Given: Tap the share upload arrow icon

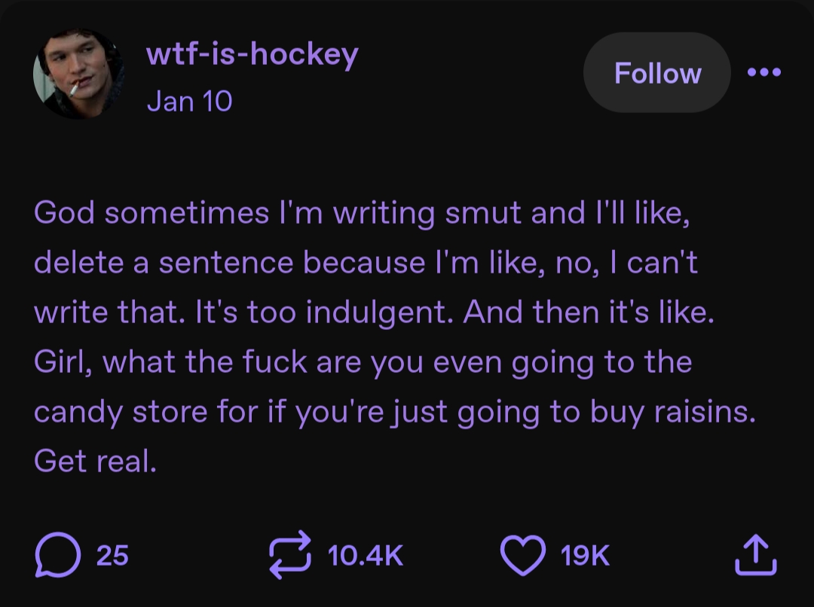Looking at the screenshot, I should [754, 556].
